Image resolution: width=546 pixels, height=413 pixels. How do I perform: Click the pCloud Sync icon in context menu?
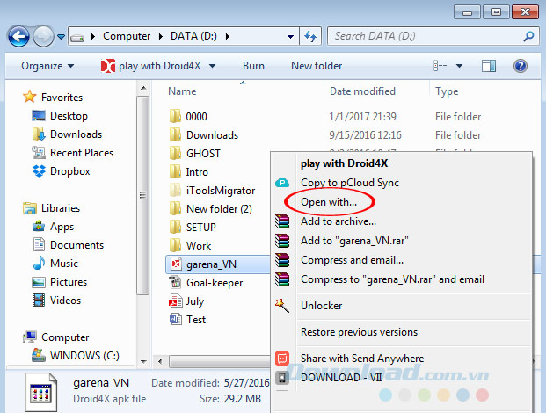pos(282,183)
